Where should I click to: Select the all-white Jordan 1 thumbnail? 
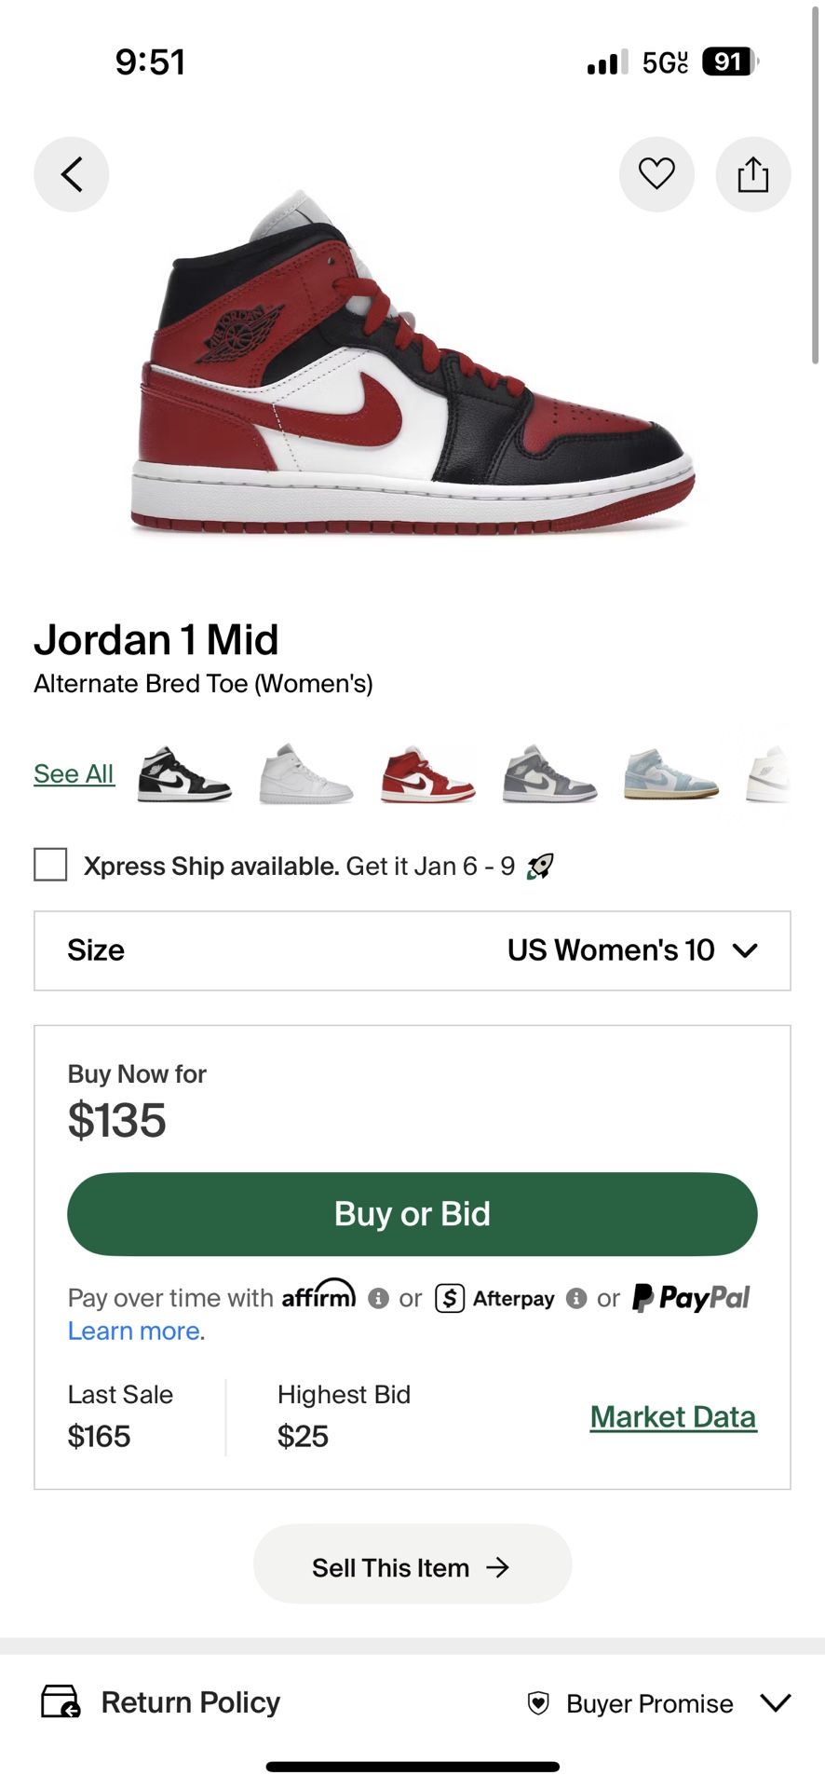tap(305, 775)
